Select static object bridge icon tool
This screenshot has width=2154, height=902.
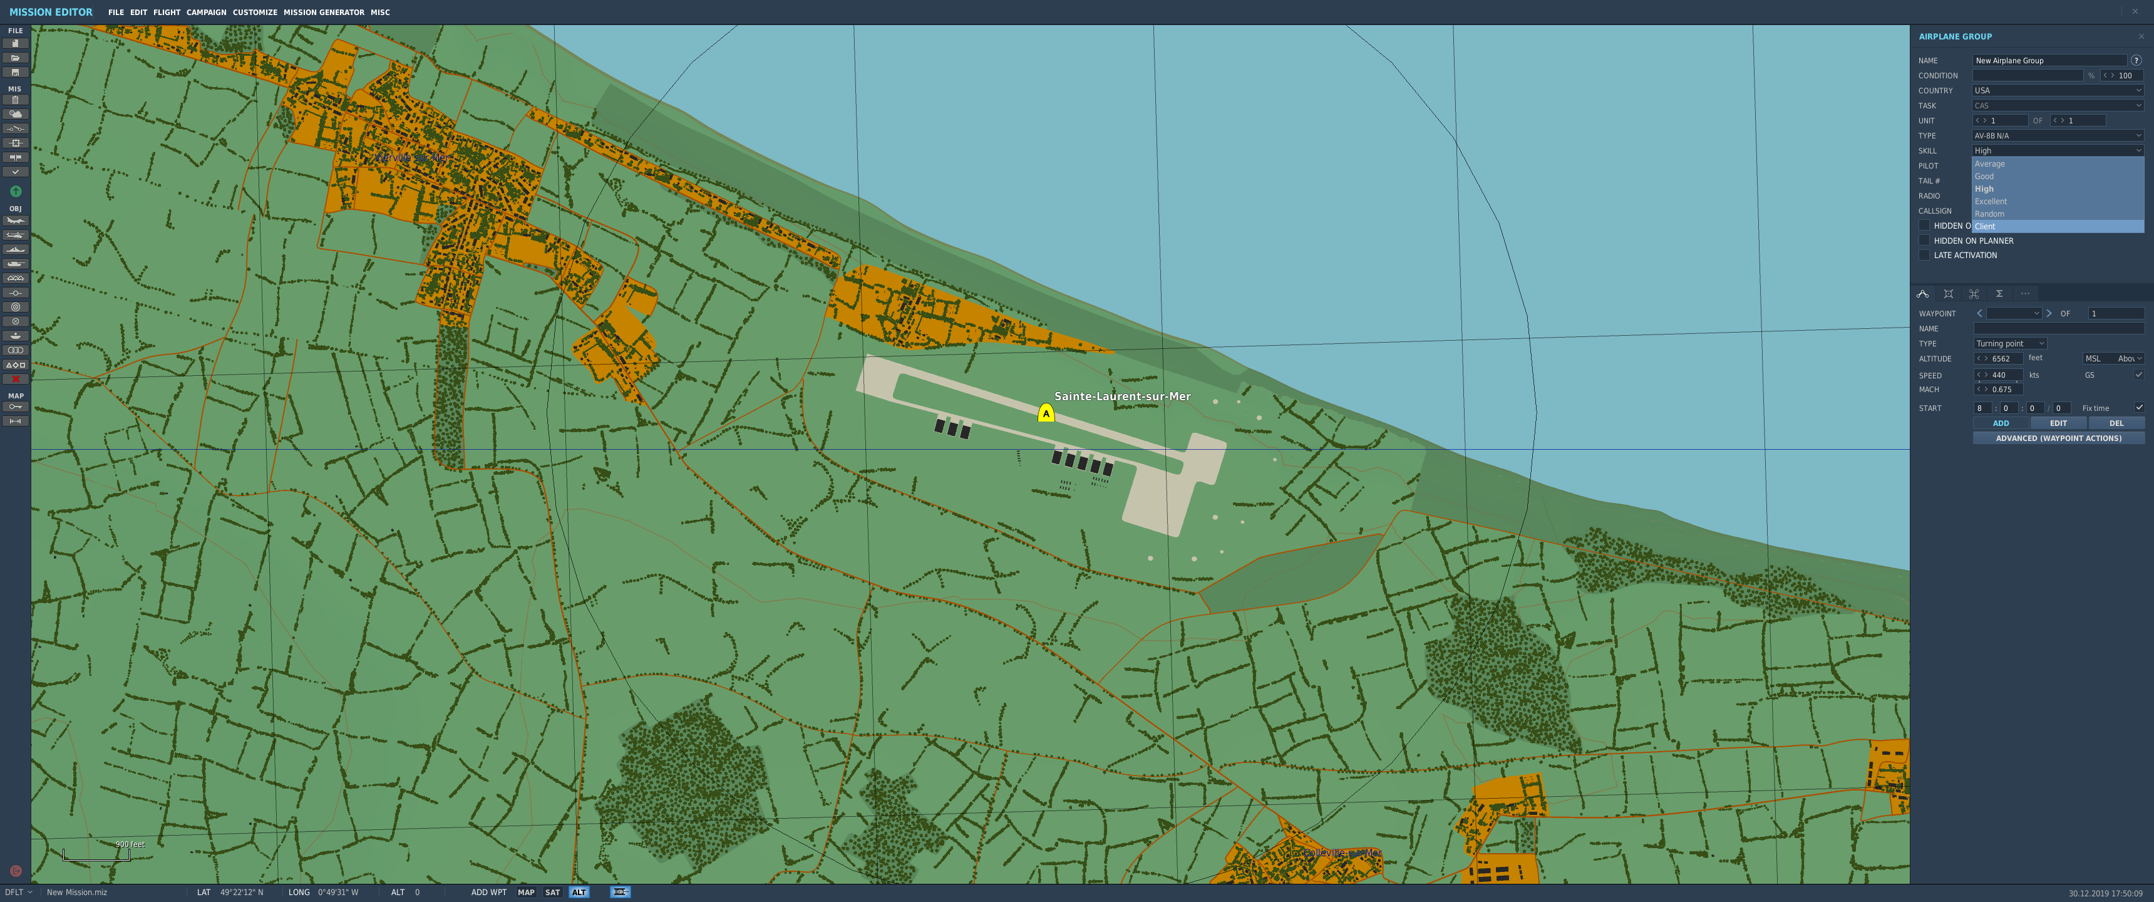[15, 277]
